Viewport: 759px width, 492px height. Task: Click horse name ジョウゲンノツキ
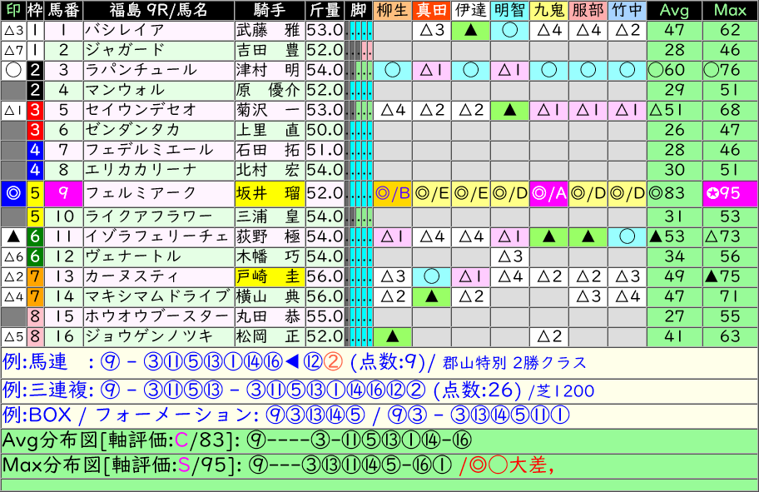pos(158,336)
